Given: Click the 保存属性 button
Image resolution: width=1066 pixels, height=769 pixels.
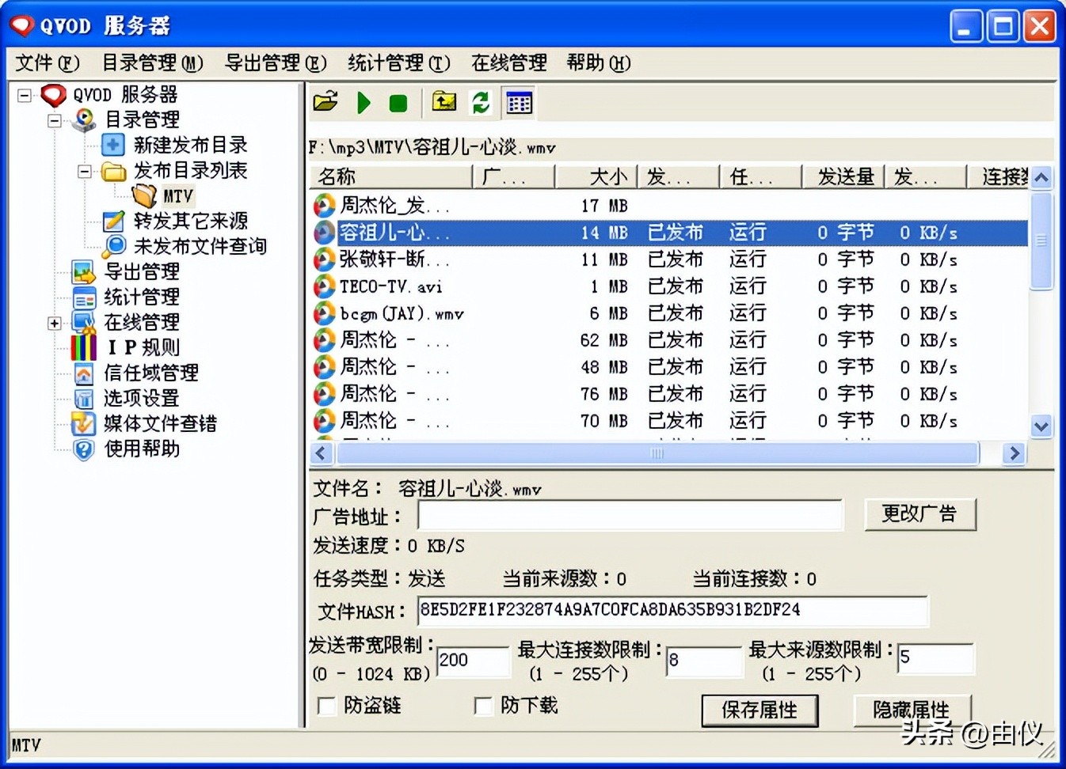Looking at the screenshot, I should 760,710.
